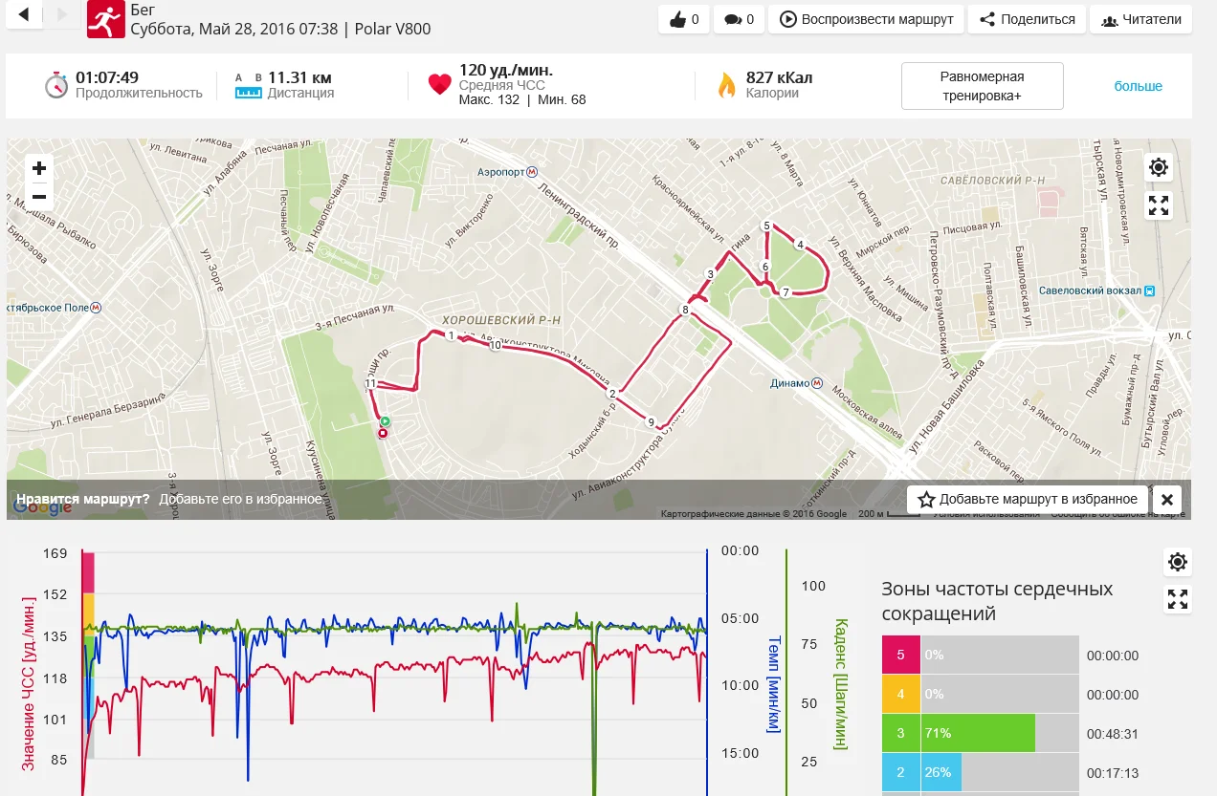Expand the map to fullscreen

point(1159,205)
